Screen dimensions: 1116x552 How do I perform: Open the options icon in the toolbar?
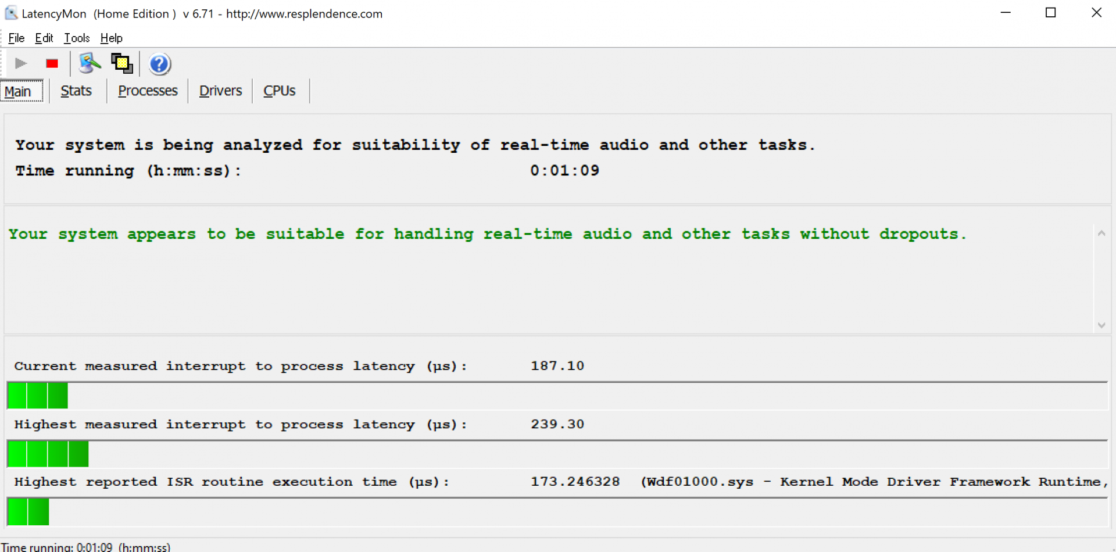(x=90, y=63)
